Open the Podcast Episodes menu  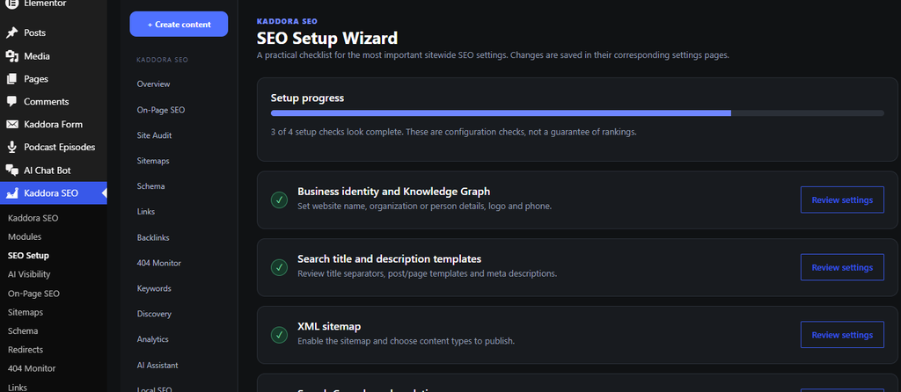coord(54,147)
